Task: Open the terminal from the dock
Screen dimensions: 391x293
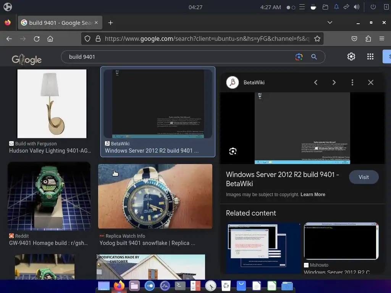Action: pos(180,286)
